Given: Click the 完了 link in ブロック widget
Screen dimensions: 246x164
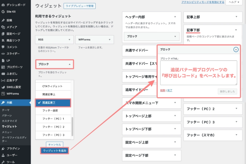Looking at the screenshot, I should pos(169,90).
